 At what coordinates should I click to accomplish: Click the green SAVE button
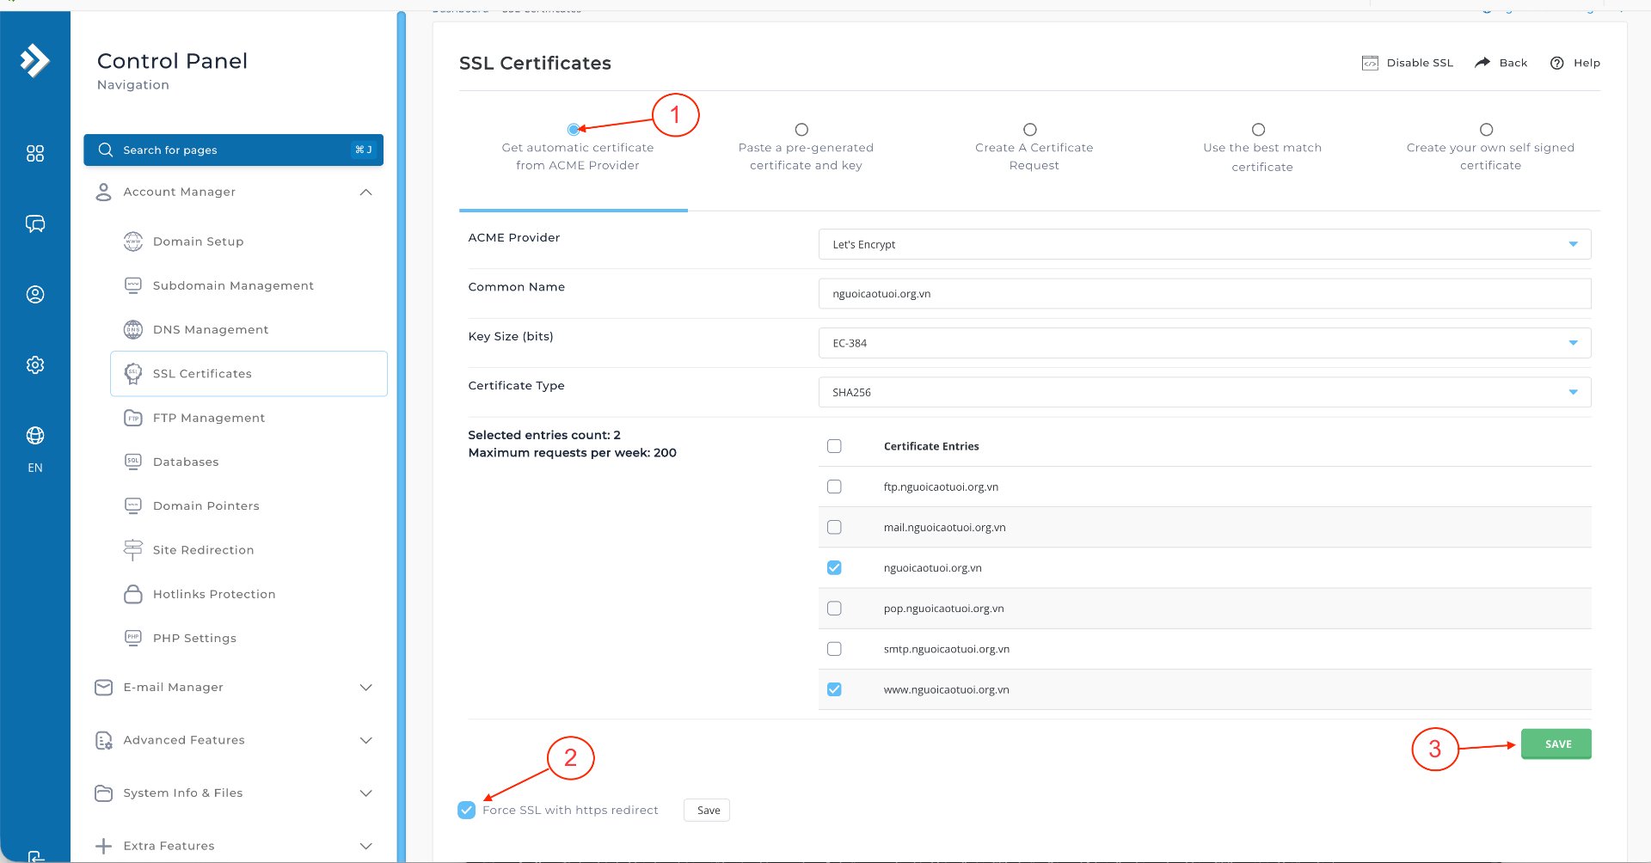point(1556,744)
